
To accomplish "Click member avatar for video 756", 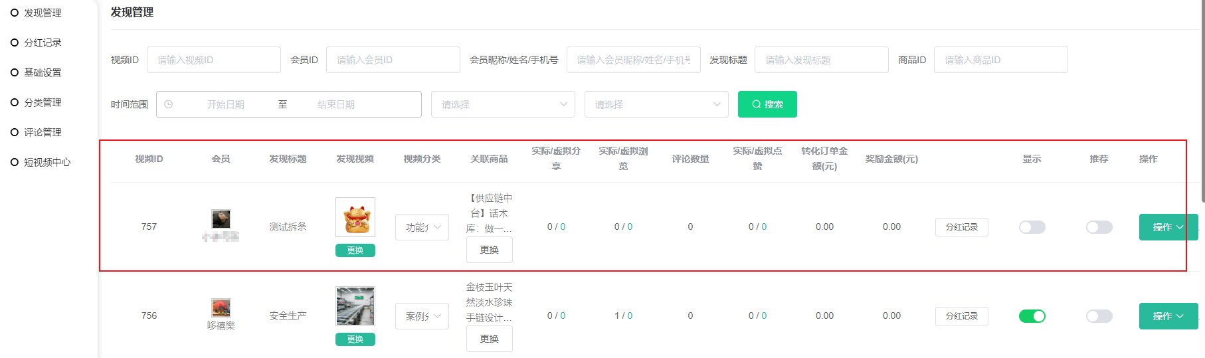I will (221, 308).
